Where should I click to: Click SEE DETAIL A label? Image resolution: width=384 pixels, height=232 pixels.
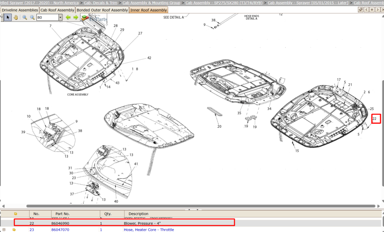coord(174,17)
